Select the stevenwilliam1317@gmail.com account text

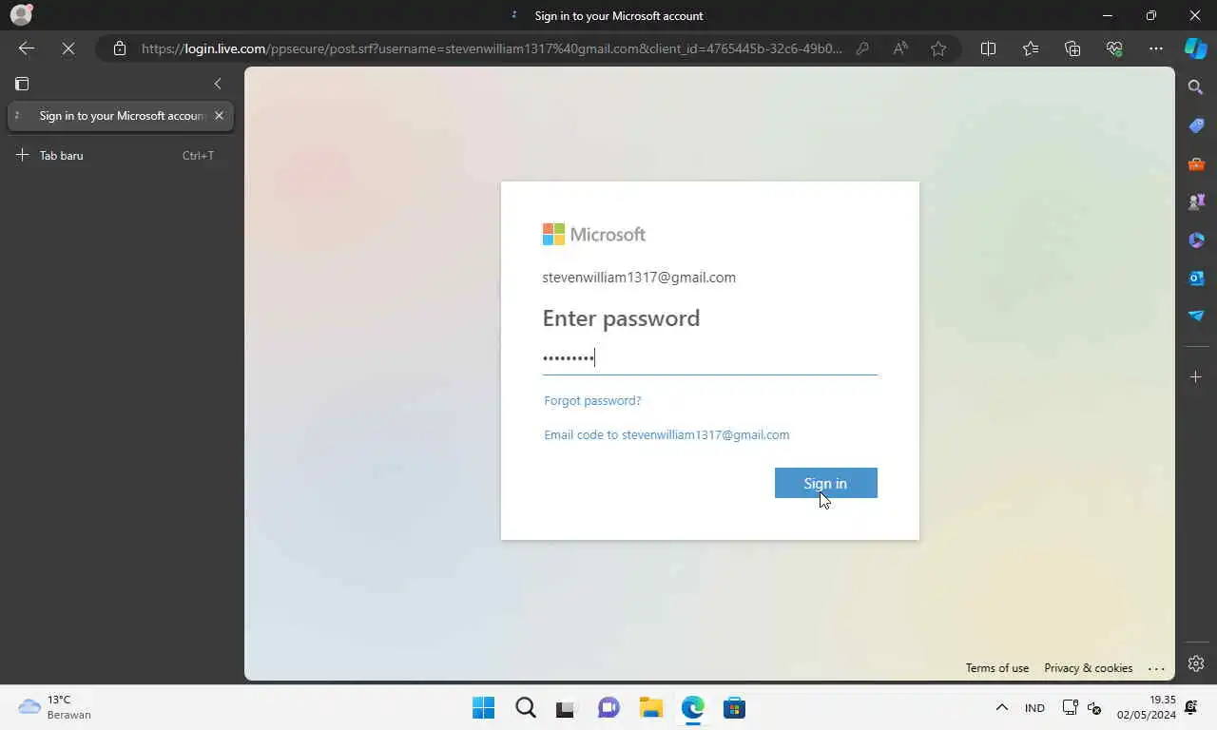(x=639, y=278)
